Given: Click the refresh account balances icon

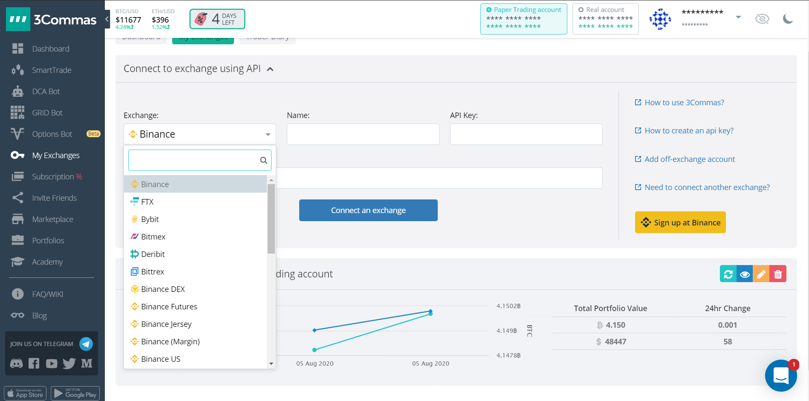Looking at the screenshot, I should [728, 274].
